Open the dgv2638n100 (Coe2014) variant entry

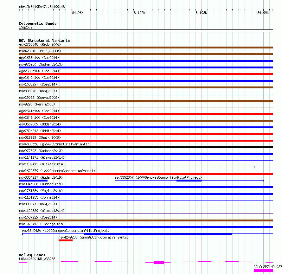39,58
